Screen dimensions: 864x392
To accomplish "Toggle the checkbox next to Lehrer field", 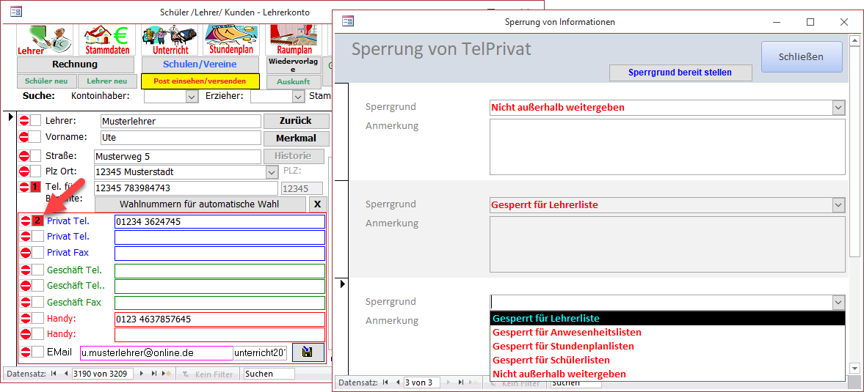I will click(36, 120).
